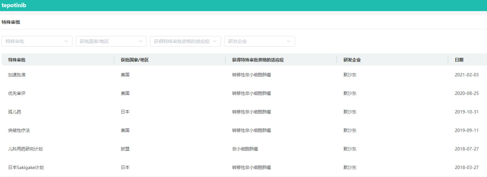Select the 儿科用药研究计划 row entry
Screen dimensions: 487x177
click(26, 149)
